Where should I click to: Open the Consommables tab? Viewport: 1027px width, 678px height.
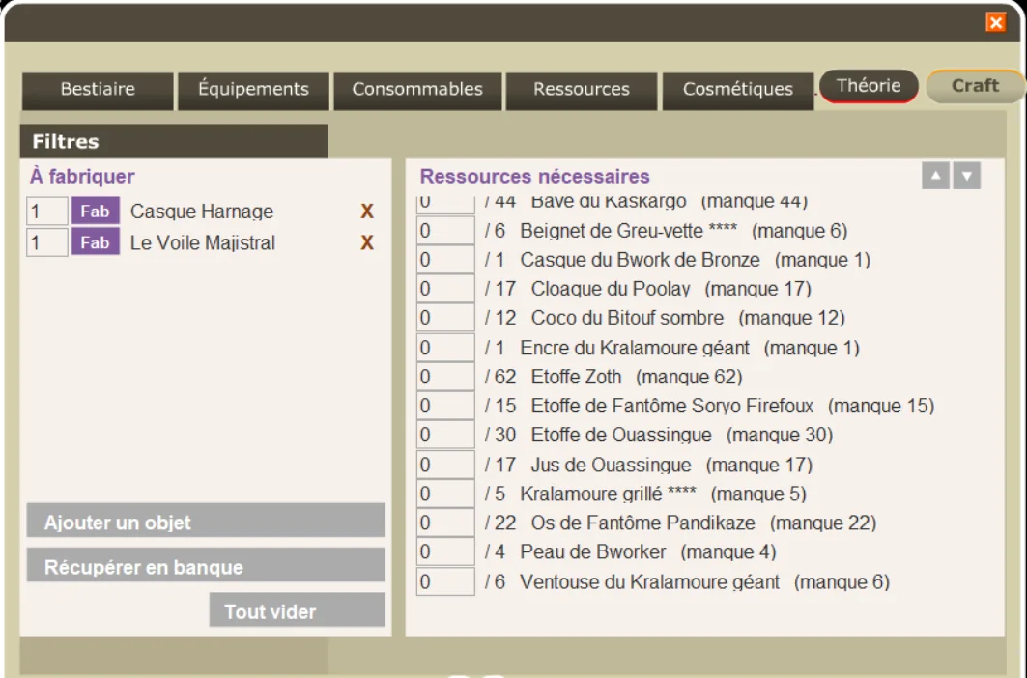point(417,90)
